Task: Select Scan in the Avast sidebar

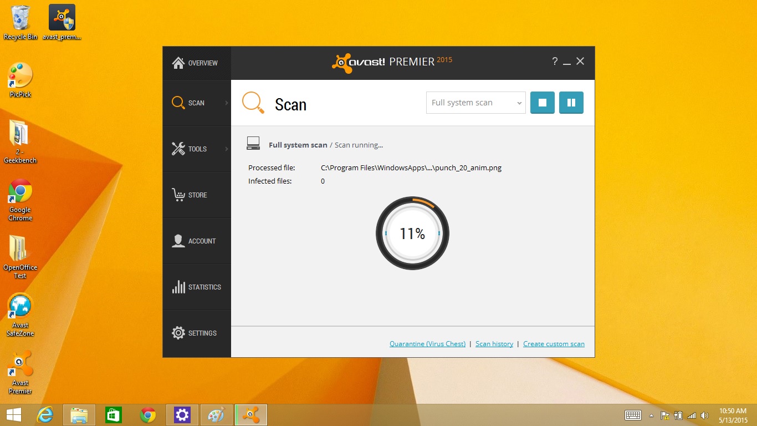Action: [x=197, y=103]
